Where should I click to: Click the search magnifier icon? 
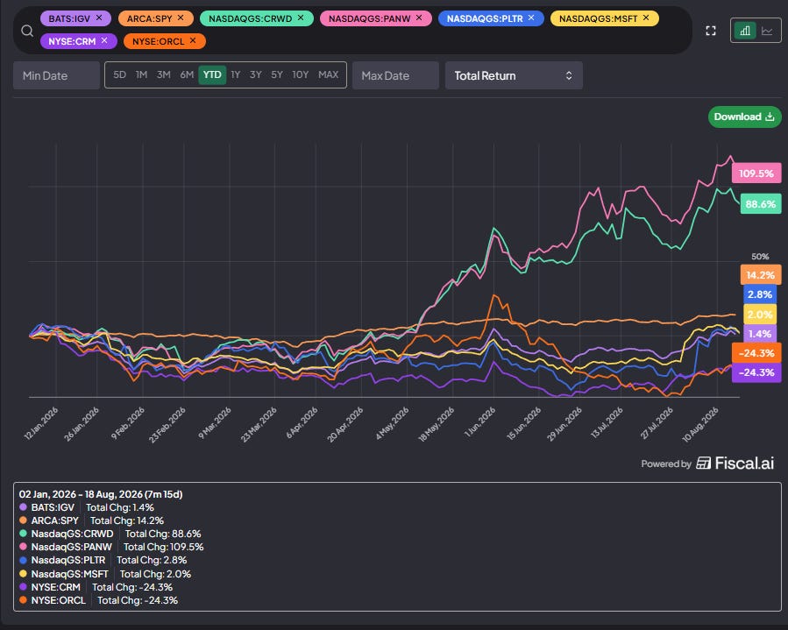27,32
